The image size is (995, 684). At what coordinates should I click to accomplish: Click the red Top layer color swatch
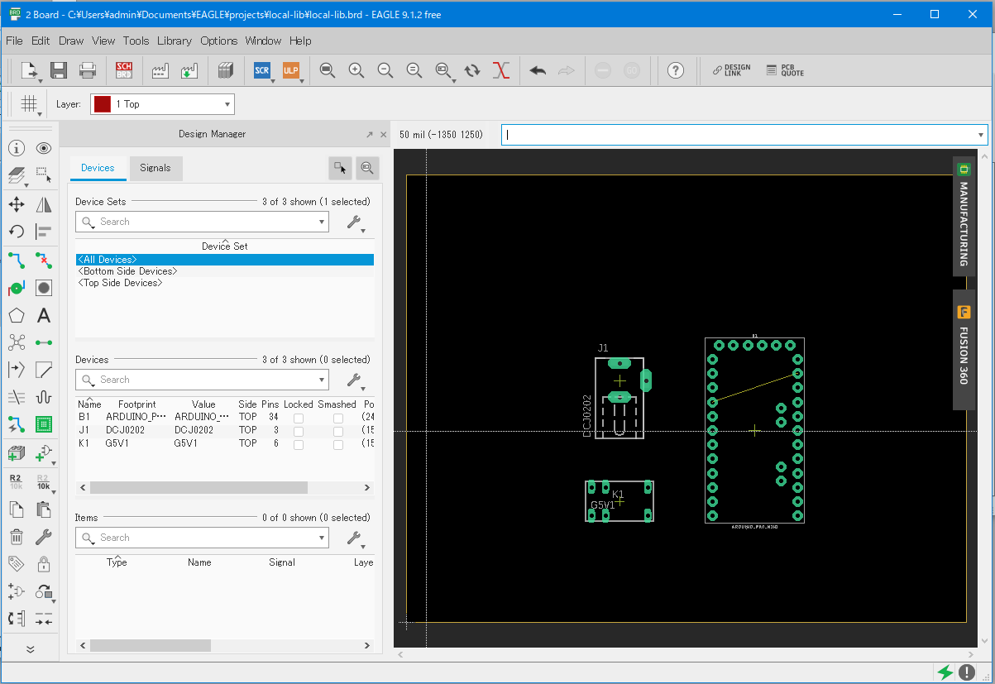tap(103, 104)
